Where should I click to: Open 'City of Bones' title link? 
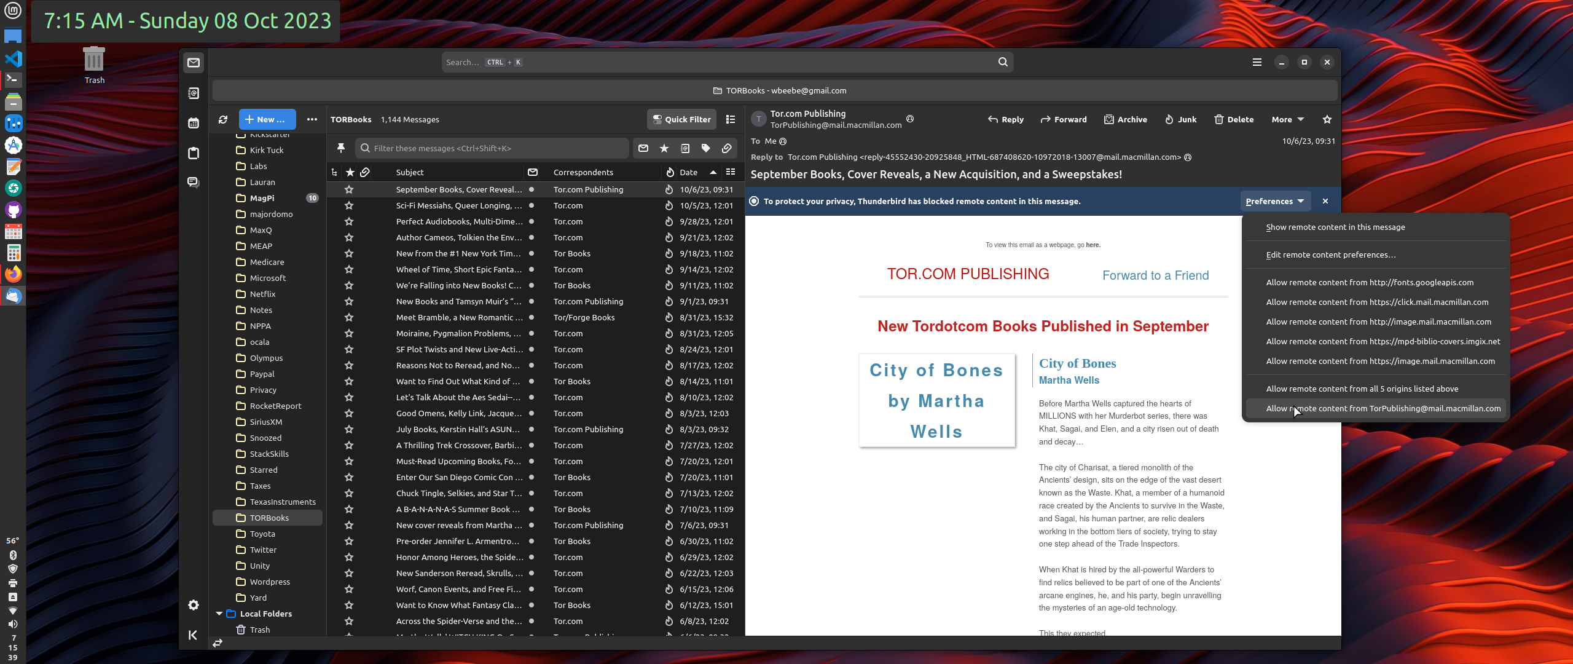[1077, 363]
